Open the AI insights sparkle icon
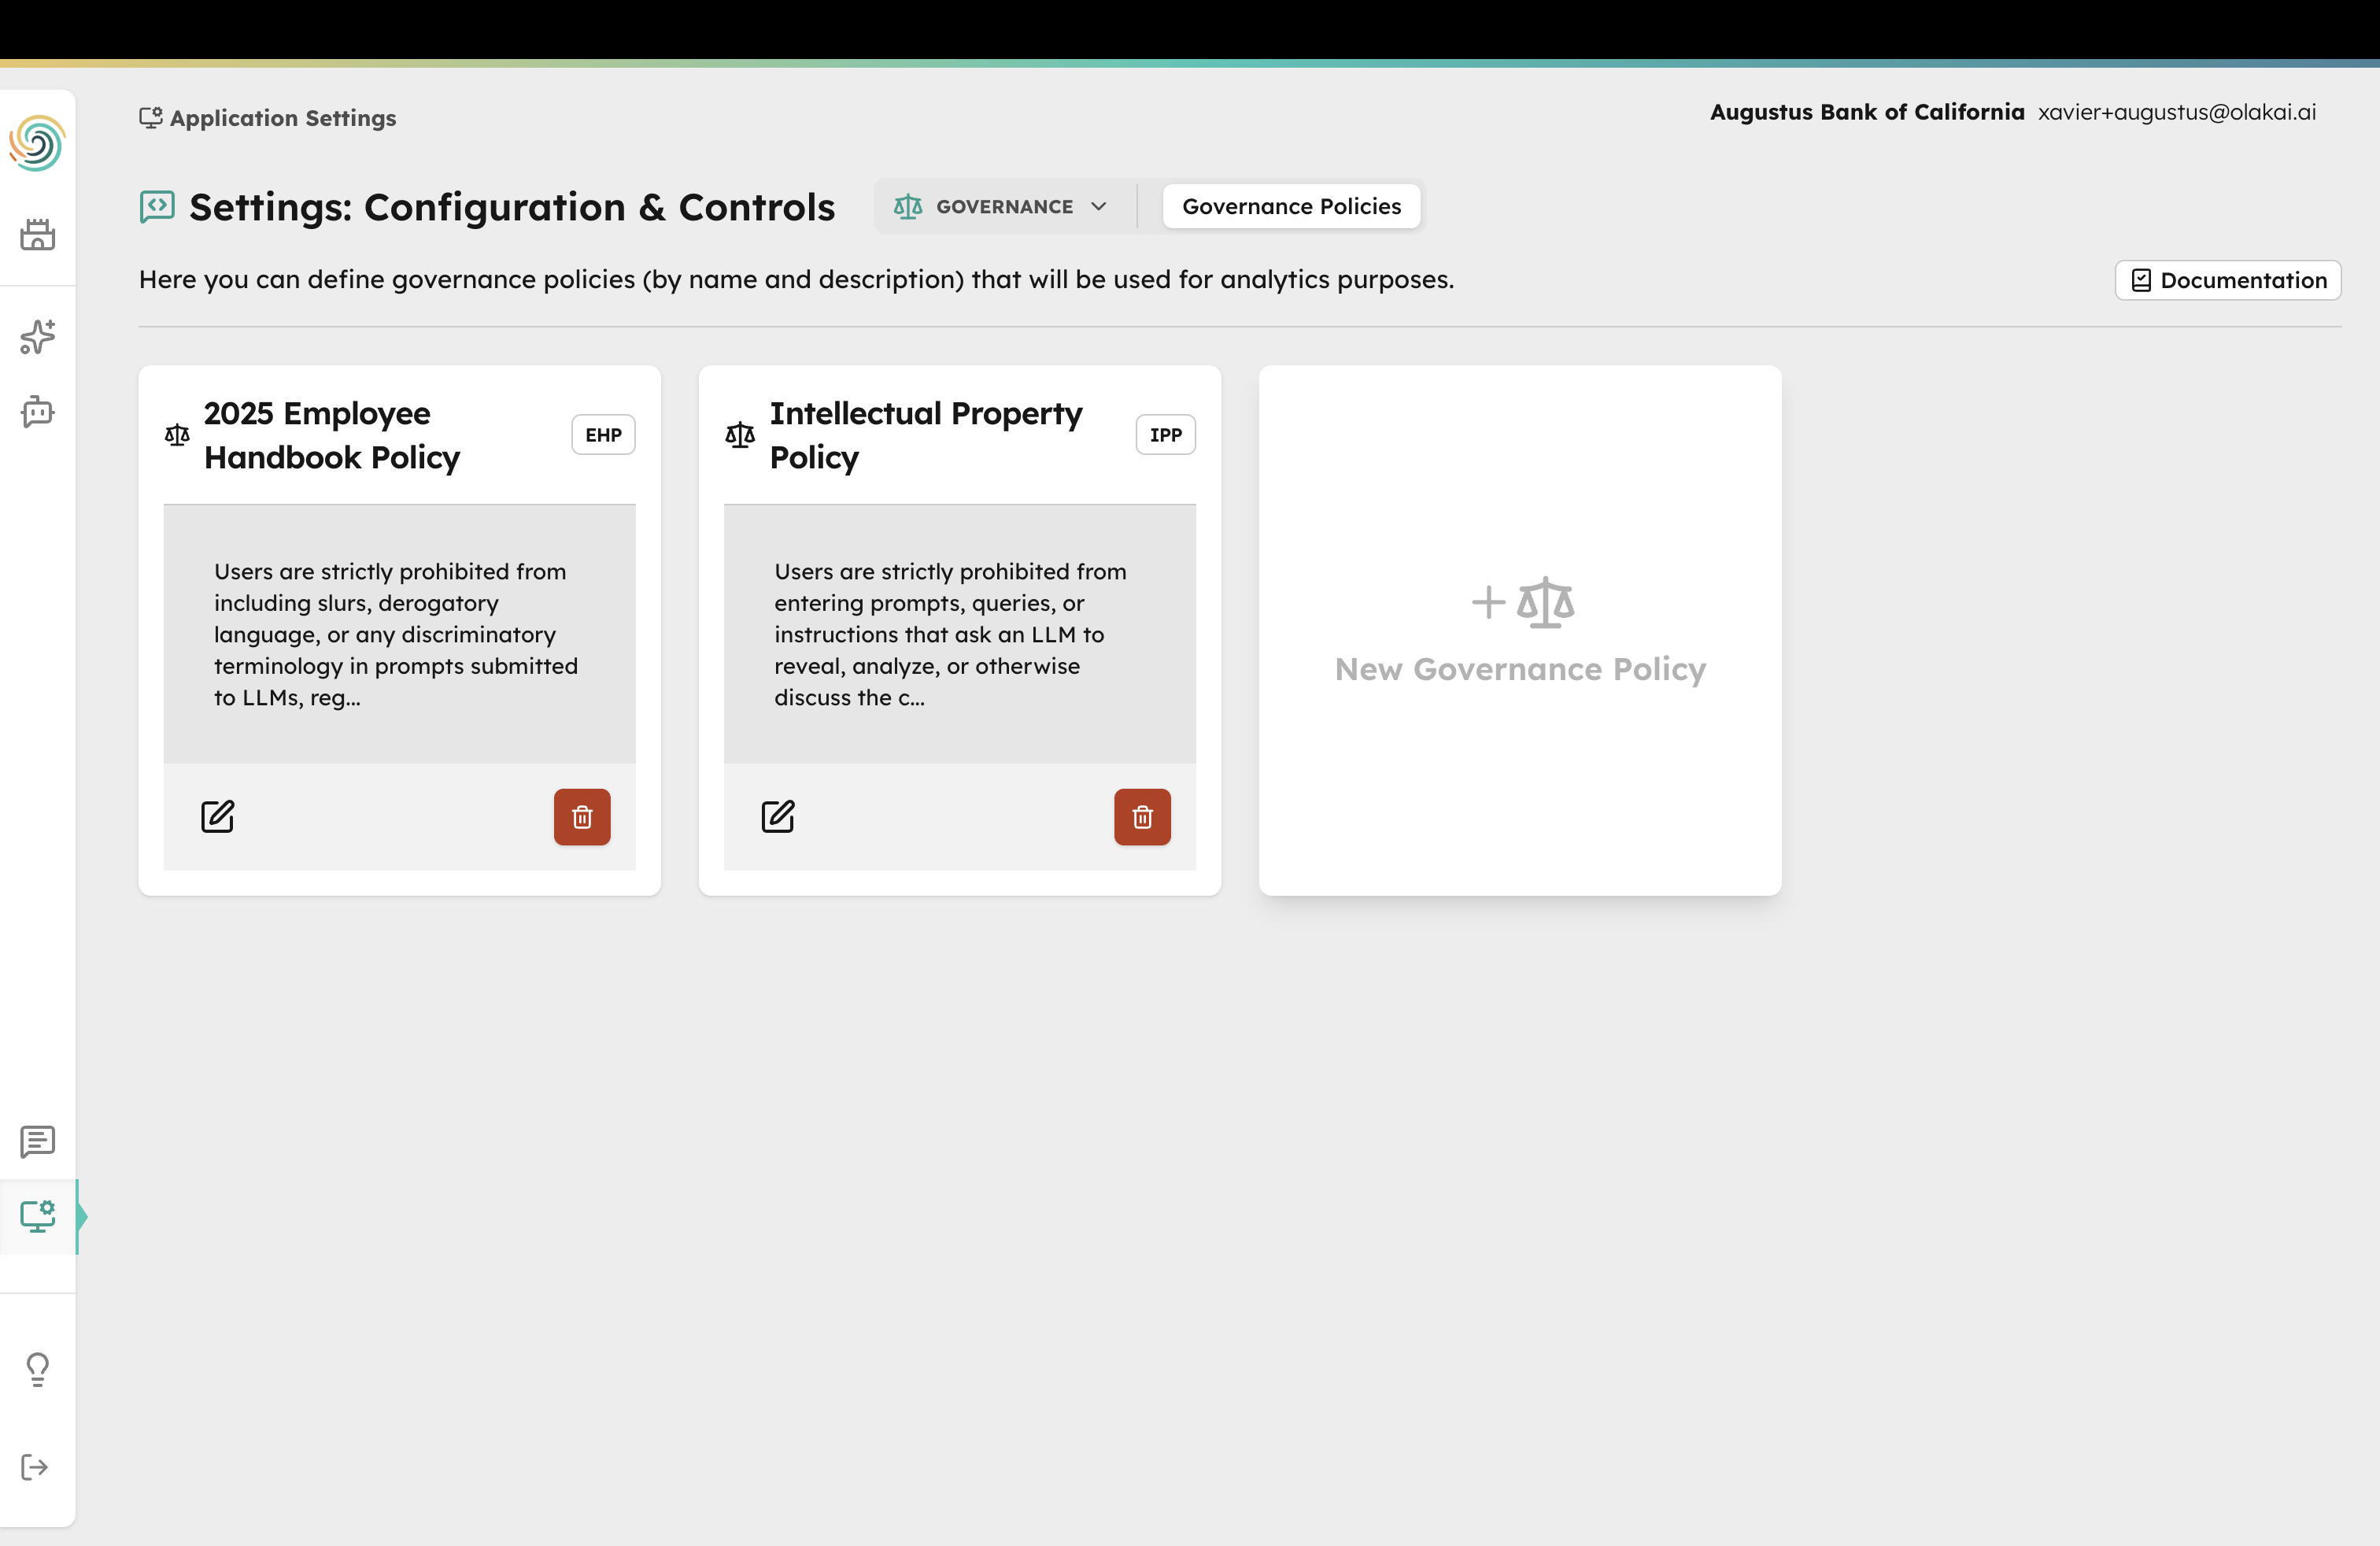Screen dimensions: 2380x1546 coord(37,337)
